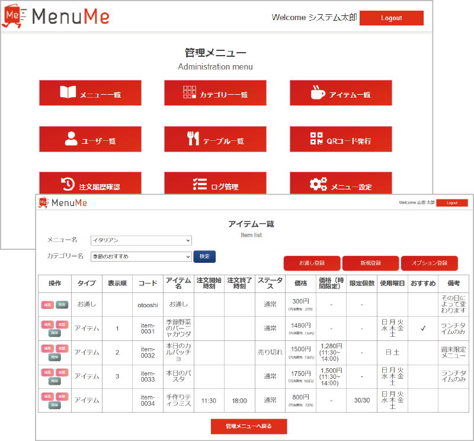Image resolution: width=474 pixels, height=441 pixels.
Task: Open カテゴリー一覧 tile with grid icon
Action: point(215,93)
